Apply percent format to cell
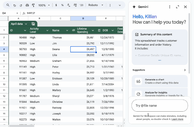Screen dimensions: 194x127 [x=62, y=5]
